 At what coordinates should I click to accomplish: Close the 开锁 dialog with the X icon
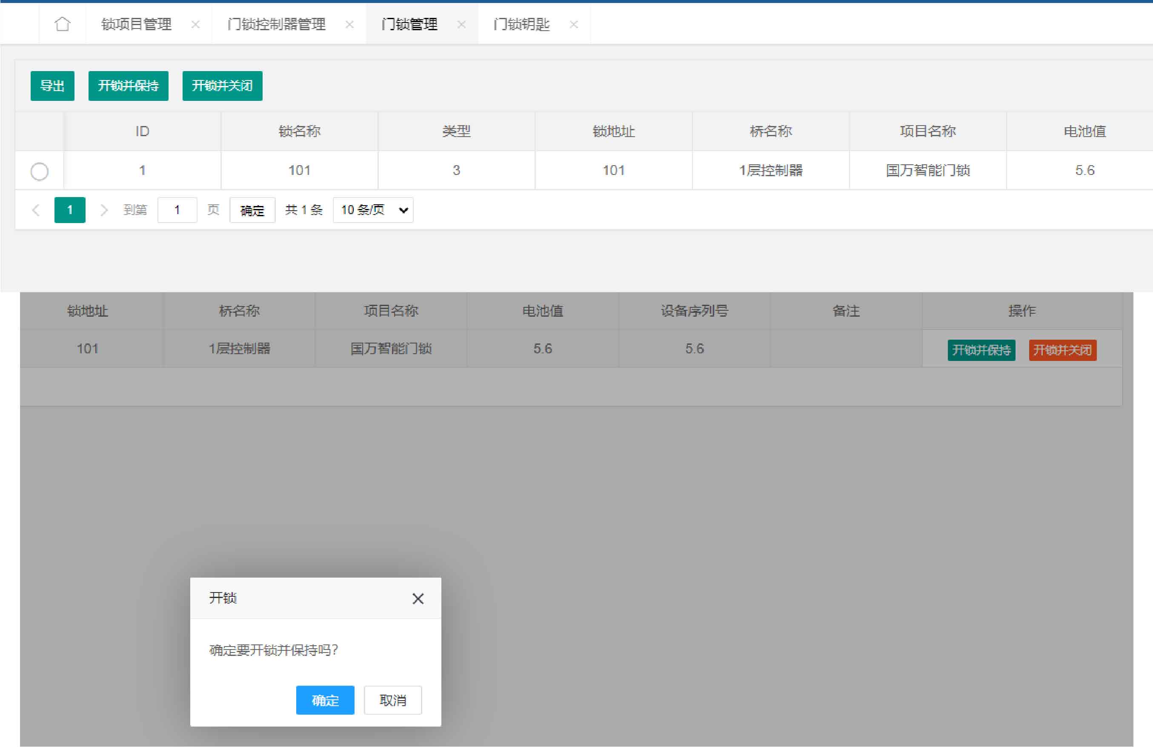(418, 599)
